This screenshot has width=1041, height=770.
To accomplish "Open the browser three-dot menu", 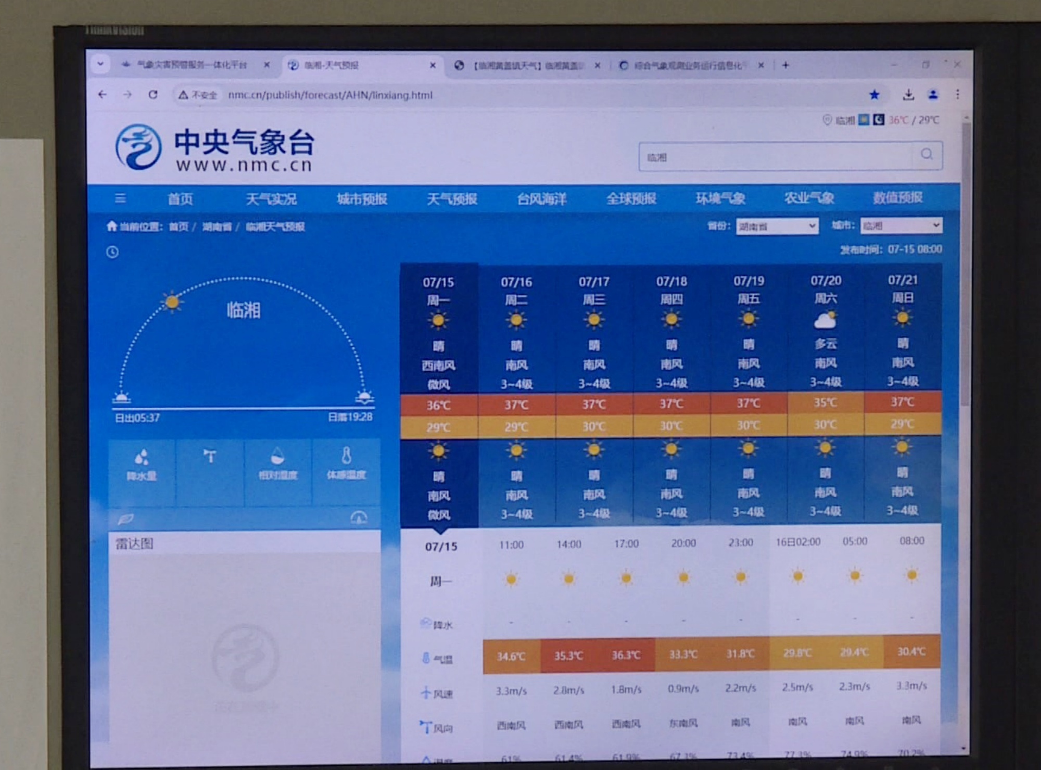I will [x=957, y=94].
